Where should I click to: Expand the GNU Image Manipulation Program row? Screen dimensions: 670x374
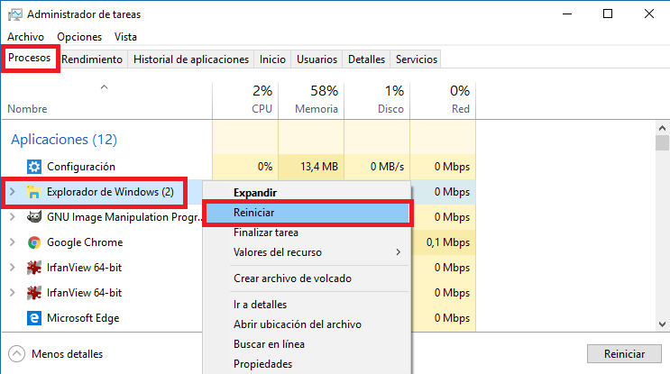point(13,217)
